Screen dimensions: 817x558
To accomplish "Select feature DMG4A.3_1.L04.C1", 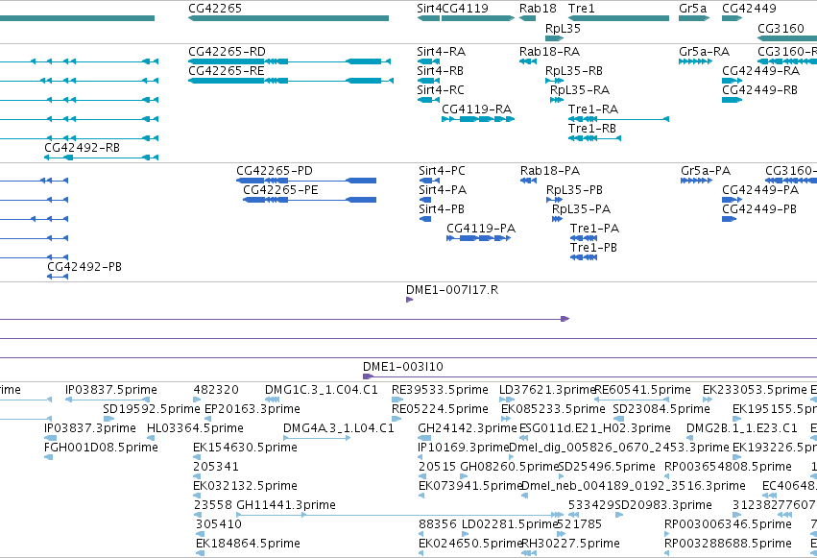I will (x=317, y=438).
